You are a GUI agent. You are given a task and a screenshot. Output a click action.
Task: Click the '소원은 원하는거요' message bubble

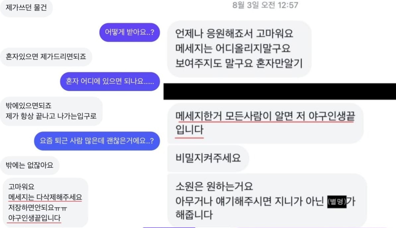(267, 200)
